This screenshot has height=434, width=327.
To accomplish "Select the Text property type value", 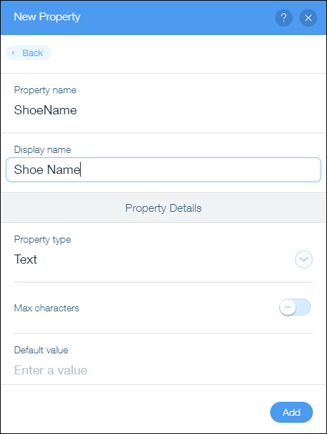I will click(x=25, y=259).
